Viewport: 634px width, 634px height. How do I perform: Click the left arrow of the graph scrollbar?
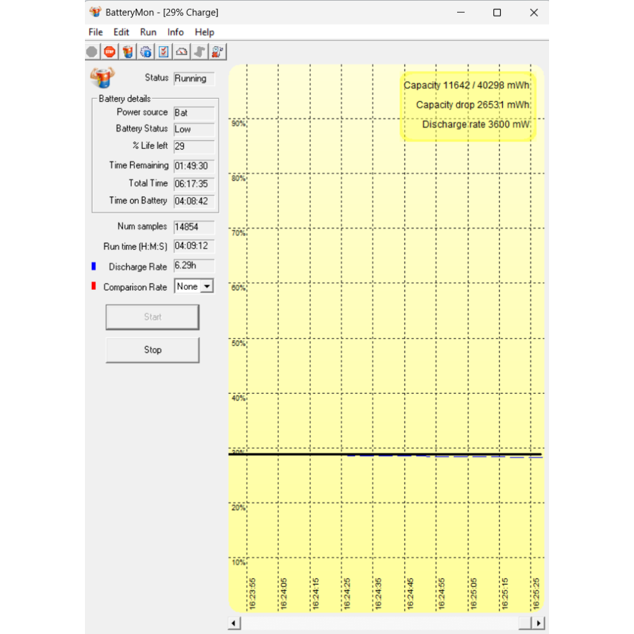pyautogui.click(x=234, y=623)
